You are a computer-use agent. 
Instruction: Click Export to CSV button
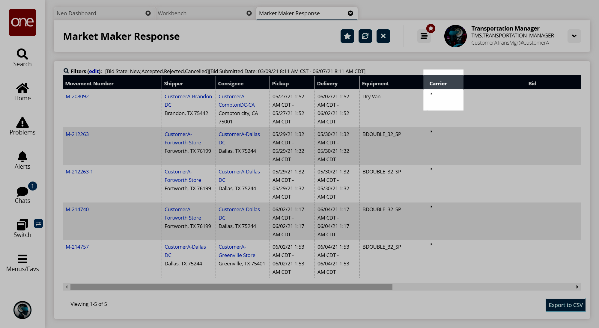pos(565,305)
